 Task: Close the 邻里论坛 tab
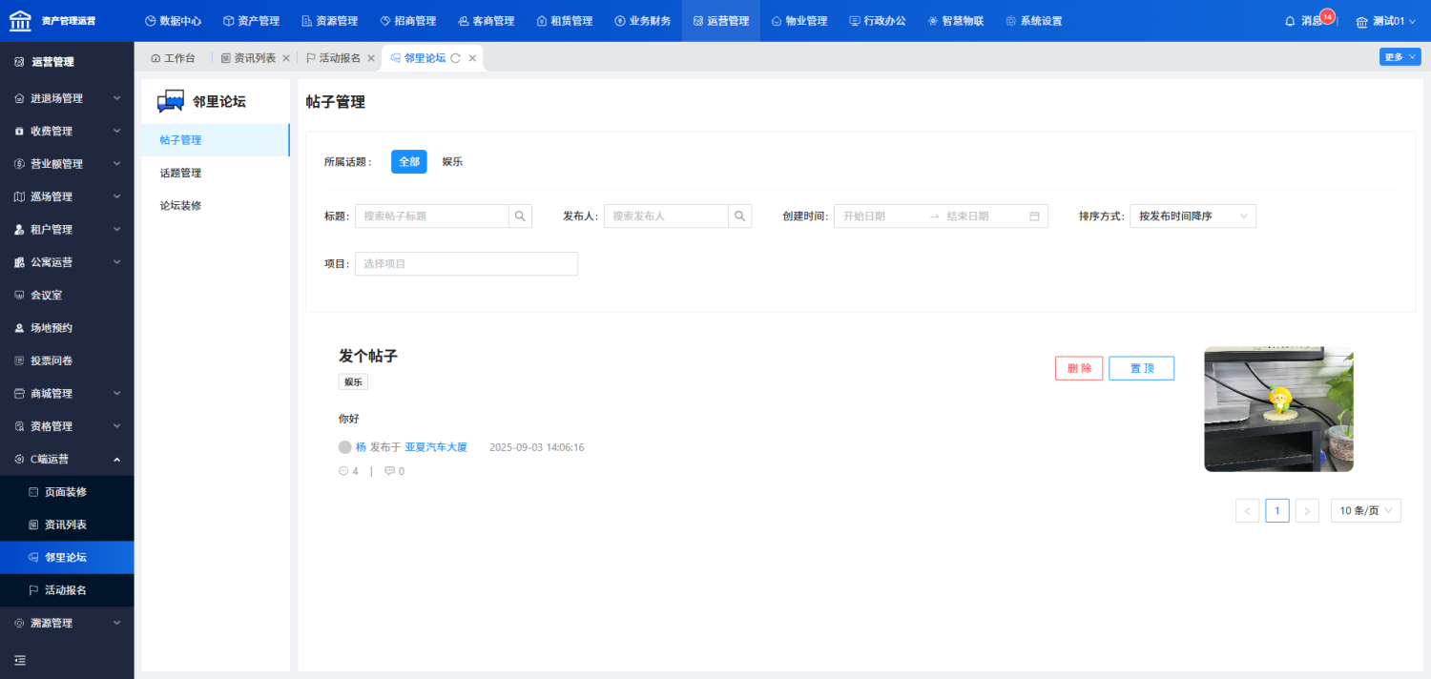pyautogui.click(x=472, y=58)
